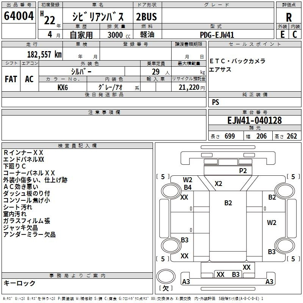This screenshot has height=303, width=303.
Task: Select the 出品番号 header cell
Action: 19,5
